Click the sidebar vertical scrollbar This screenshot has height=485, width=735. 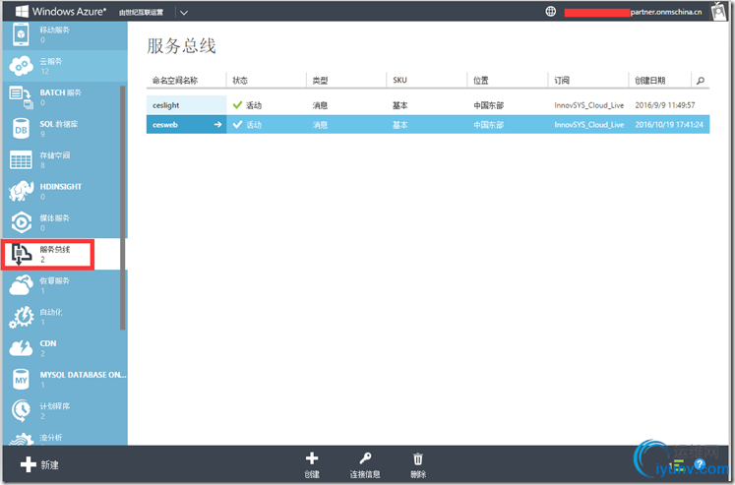(123, 208)
